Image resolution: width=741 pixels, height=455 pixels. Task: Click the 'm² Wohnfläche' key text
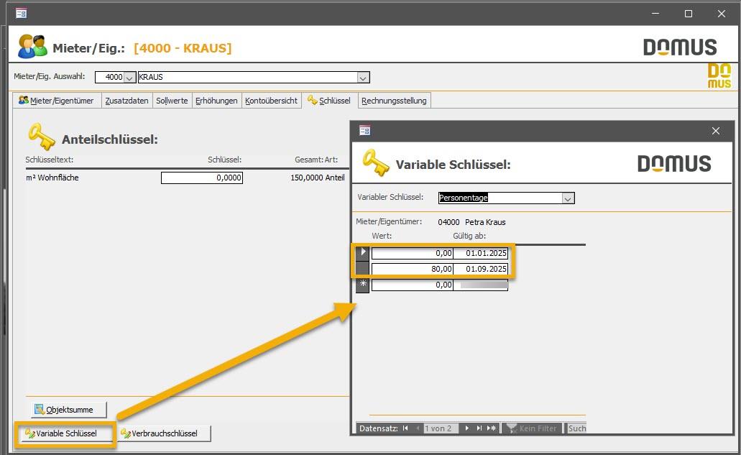[52, 178]
